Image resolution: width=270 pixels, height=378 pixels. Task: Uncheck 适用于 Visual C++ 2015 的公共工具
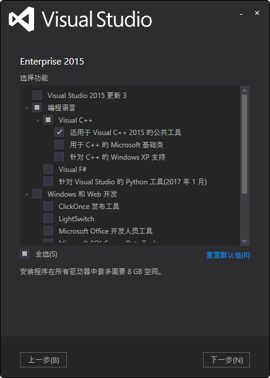[x=59, y=132]
